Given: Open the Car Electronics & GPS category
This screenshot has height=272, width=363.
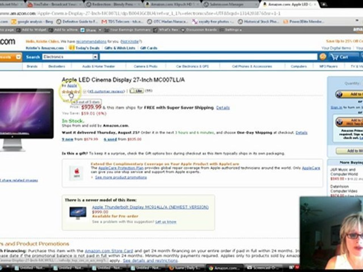Looking at the screenshot, I should 192,66.
